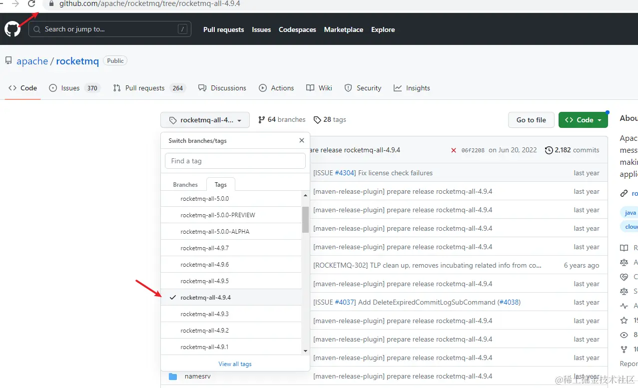The width and height of the screenshot is (638, 388).
Task: Select tag rocketmq-all-5.0.0-PREVIEW
Action: [231, 215]
